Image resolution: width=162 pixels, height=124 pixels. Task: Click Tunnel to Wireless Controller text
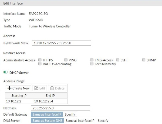[x=50, y=26]
